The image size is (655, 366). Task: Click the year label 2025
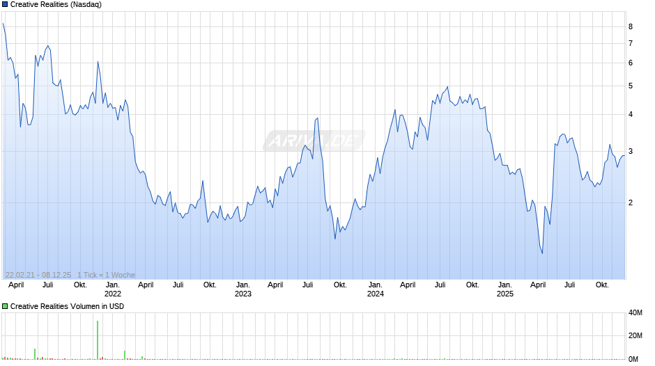click(505, 294)
